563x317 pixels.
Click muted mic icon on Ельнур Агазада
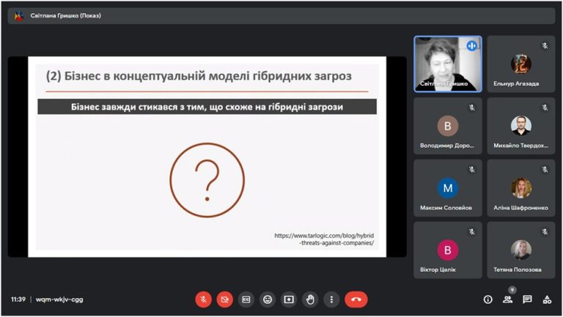(x=545, y=45)
